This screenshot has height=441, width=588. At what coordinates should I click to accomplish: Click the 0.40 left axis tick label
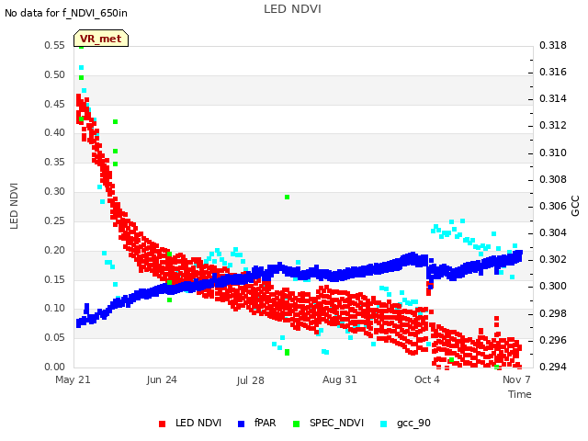coord(55,132)
